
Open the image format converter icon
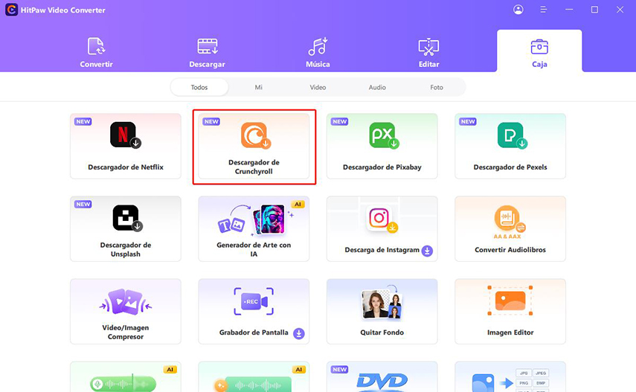pyautogui.click(x=510, y=381)
